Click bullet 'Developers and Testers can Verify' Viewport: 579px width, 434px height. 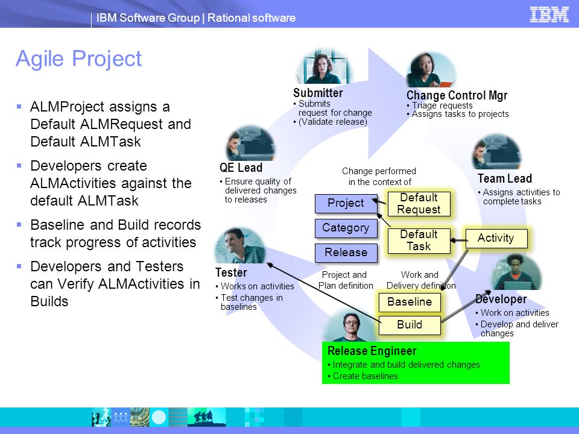click(x=115, y=284)
